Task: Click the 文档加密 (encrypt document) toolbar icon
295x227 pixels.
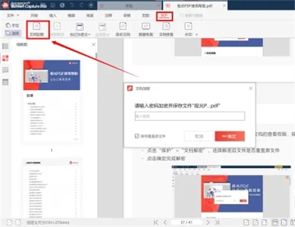Action: point(36,26)
